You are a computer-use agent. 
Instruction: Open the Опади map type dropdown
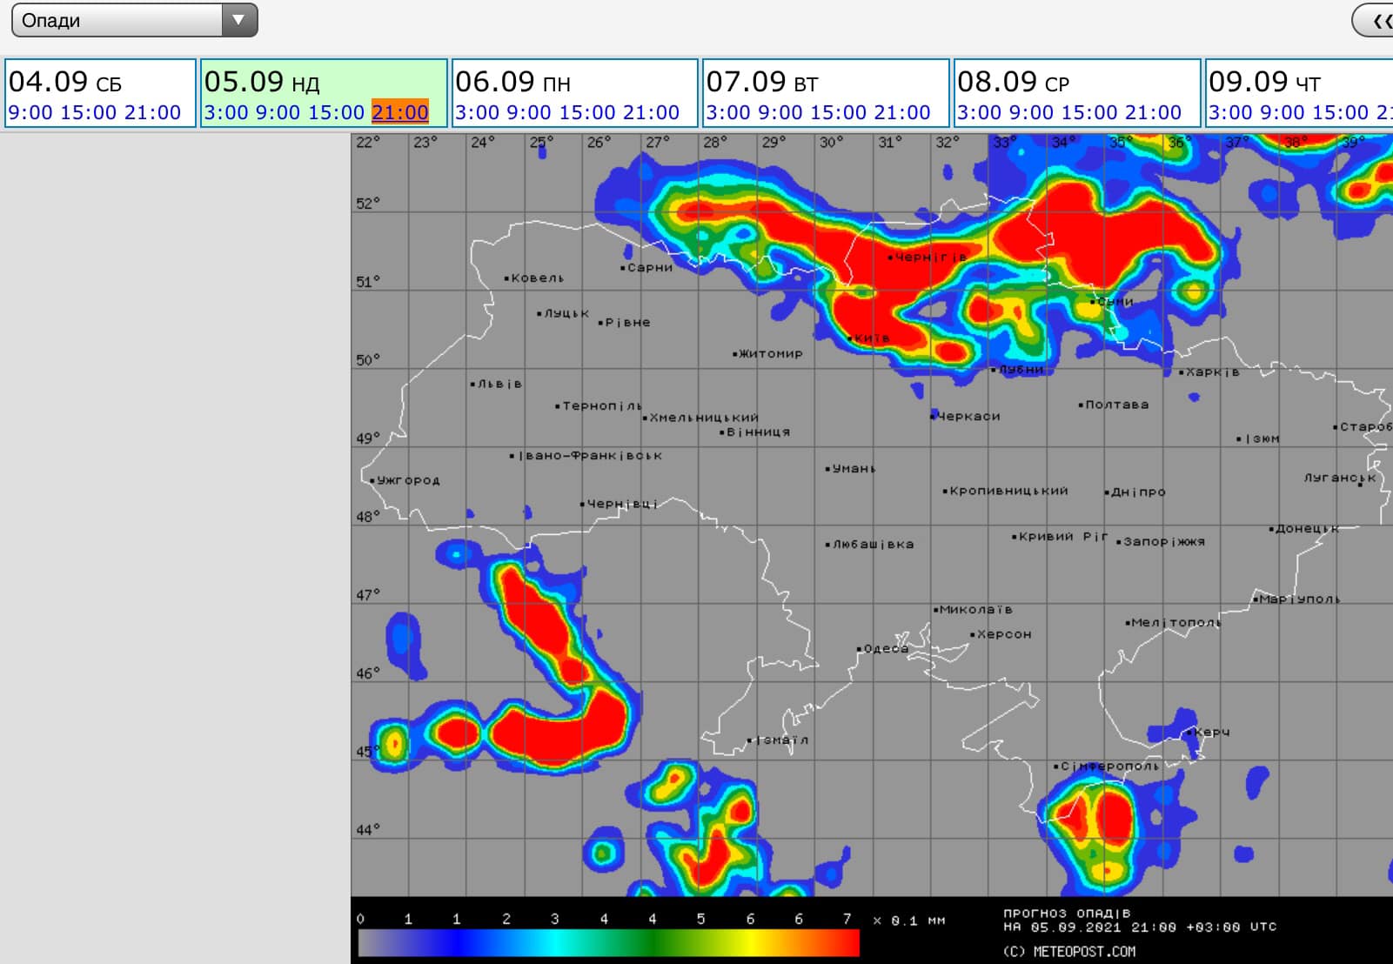pyautogui.click(x=122, y=20)
